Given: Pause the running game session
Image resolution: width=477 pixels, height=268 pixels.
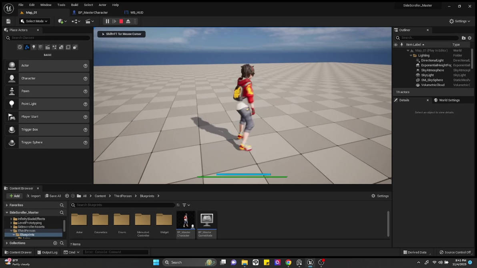Looking at the screenshot, I should point(107,21).
